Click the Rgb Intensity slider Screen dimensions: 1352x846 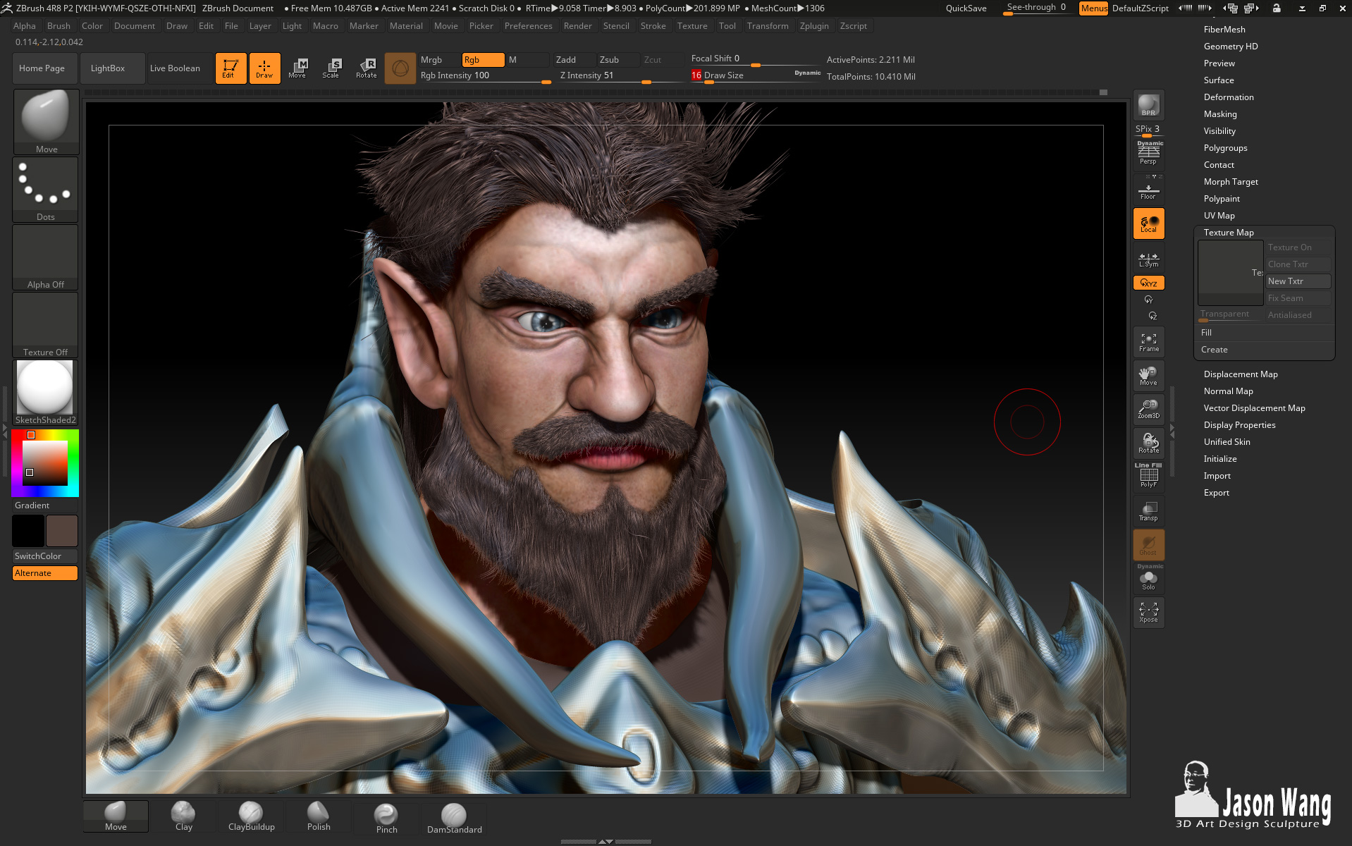[484, 76]
